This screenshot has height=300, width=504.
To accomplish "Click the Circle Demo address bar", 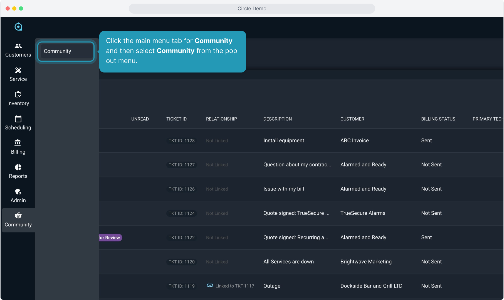I will click(x=252, y=9).
